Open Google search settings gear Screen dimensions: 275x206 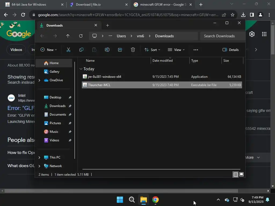point(252,34)
